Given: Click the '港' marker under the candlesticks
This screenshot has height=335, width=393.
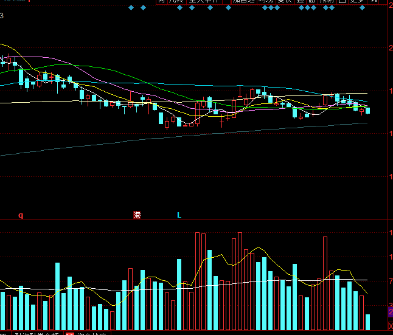Looking at the screenshot, I should tap(137, 215).
